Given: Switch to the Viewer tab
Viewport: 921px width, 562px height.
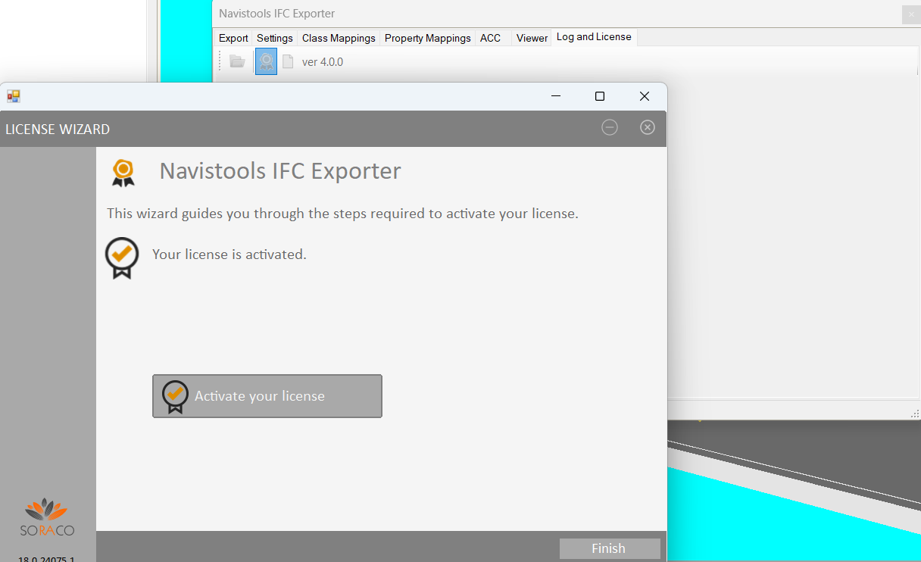Looking at the screenshot, I should (532, 38).
